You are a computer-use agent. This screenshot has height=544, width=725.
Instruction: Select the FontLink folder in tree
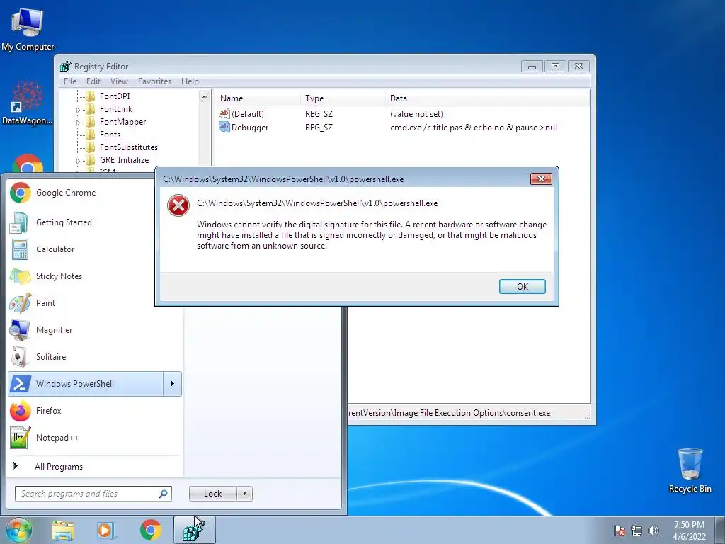pos(116,109)
